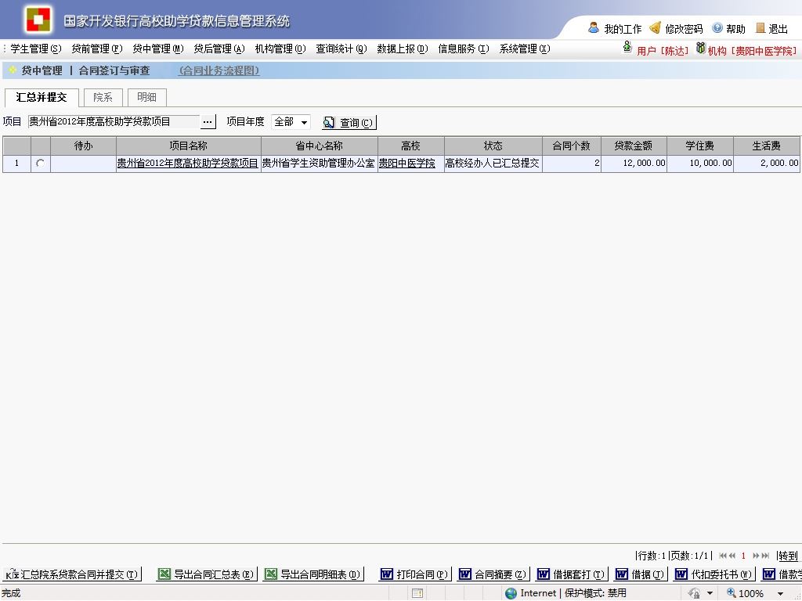802x601 pixels.
Task: Click page number 1 in pager
Action: point(743,556)
